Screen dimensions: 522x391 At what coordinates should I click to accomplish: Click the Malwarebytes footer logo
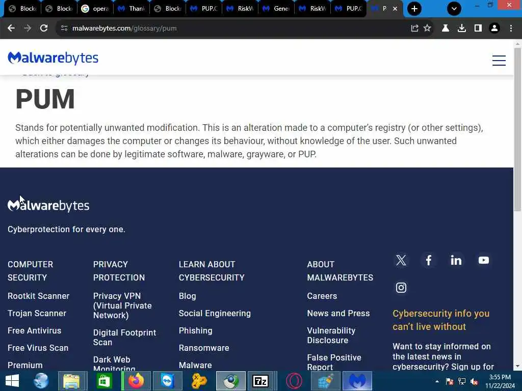point(48,206)
